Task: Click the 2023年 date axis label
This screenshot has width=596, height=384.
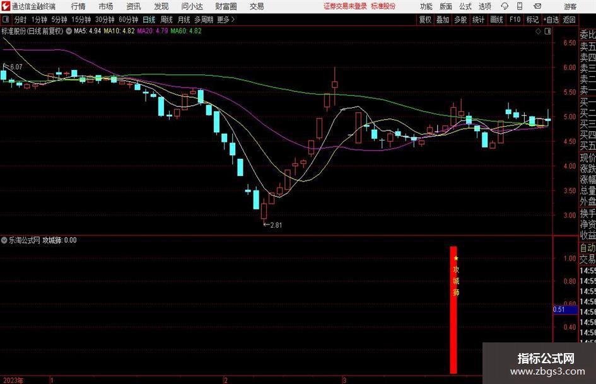Action: pos(13,380)
